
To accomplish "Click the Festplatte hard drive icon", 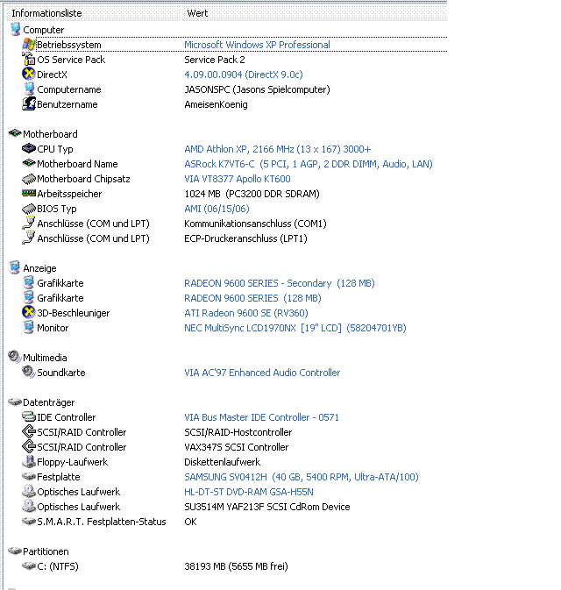I will (x=29, y=477).
